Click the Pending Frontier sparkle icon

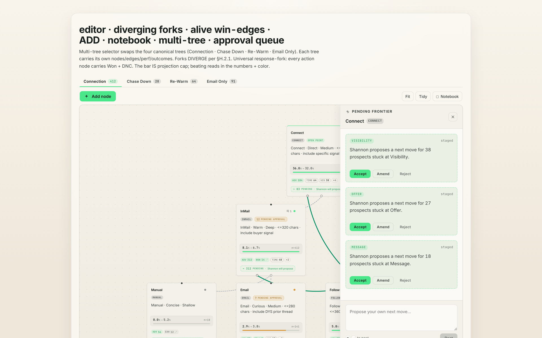(x=348, y=112)
